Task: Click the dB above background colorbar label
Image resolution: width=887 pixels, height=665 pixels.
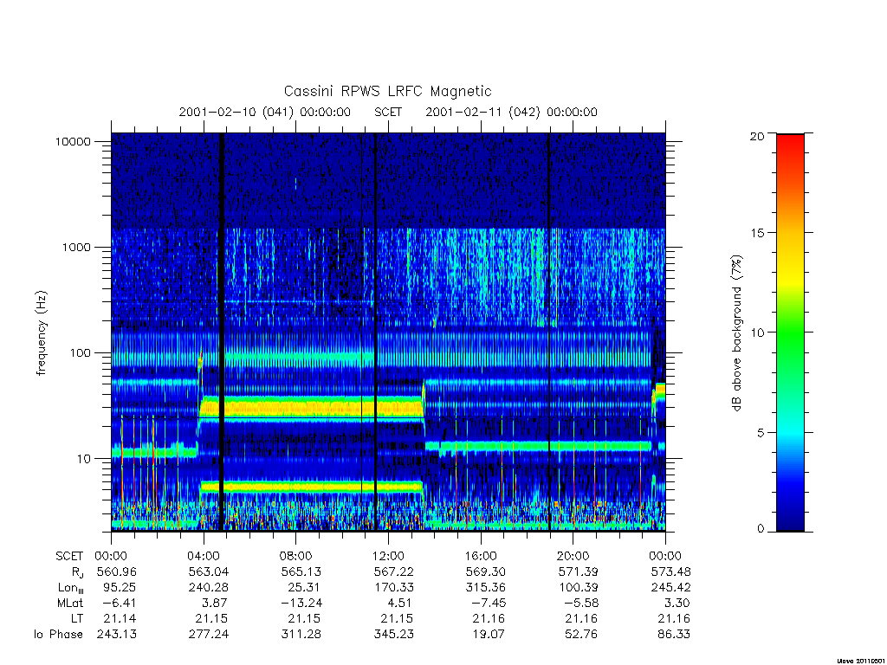Action: tap(736, 332)
